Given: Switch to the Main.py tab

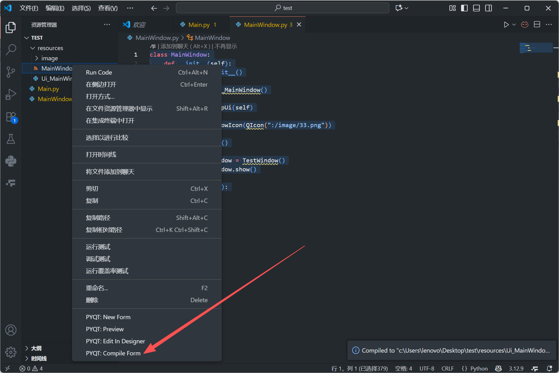Looking at the screenshot, I should pyautogui.click(x=201, y=24).
